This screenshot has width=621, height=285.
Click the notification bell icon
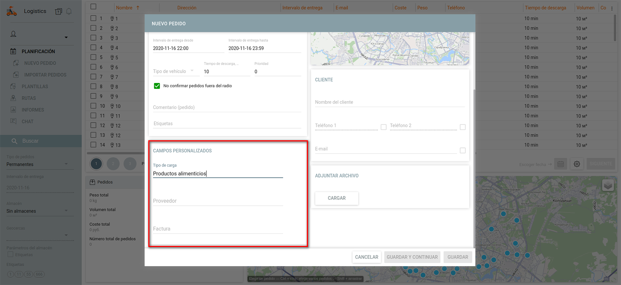69,11
